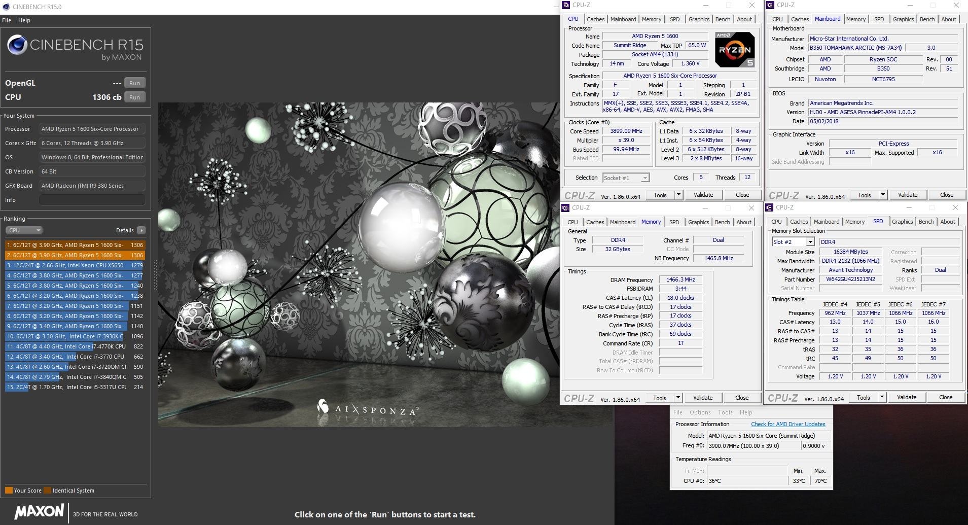The image size is (968, 525).
Task: Switch to Bench tab in CPU-Z CPU window
Action: (x=723, y=19)
